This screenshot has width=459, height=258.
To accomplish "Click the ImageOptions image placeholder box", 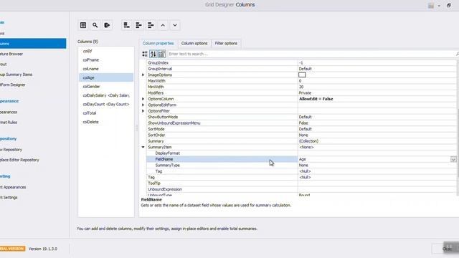I will click(x=302, y=75).
